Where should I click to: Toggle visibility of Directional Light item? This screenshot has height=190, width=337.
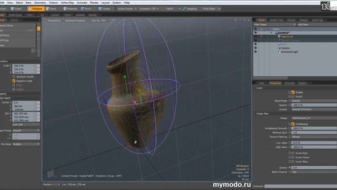[255, 52]
